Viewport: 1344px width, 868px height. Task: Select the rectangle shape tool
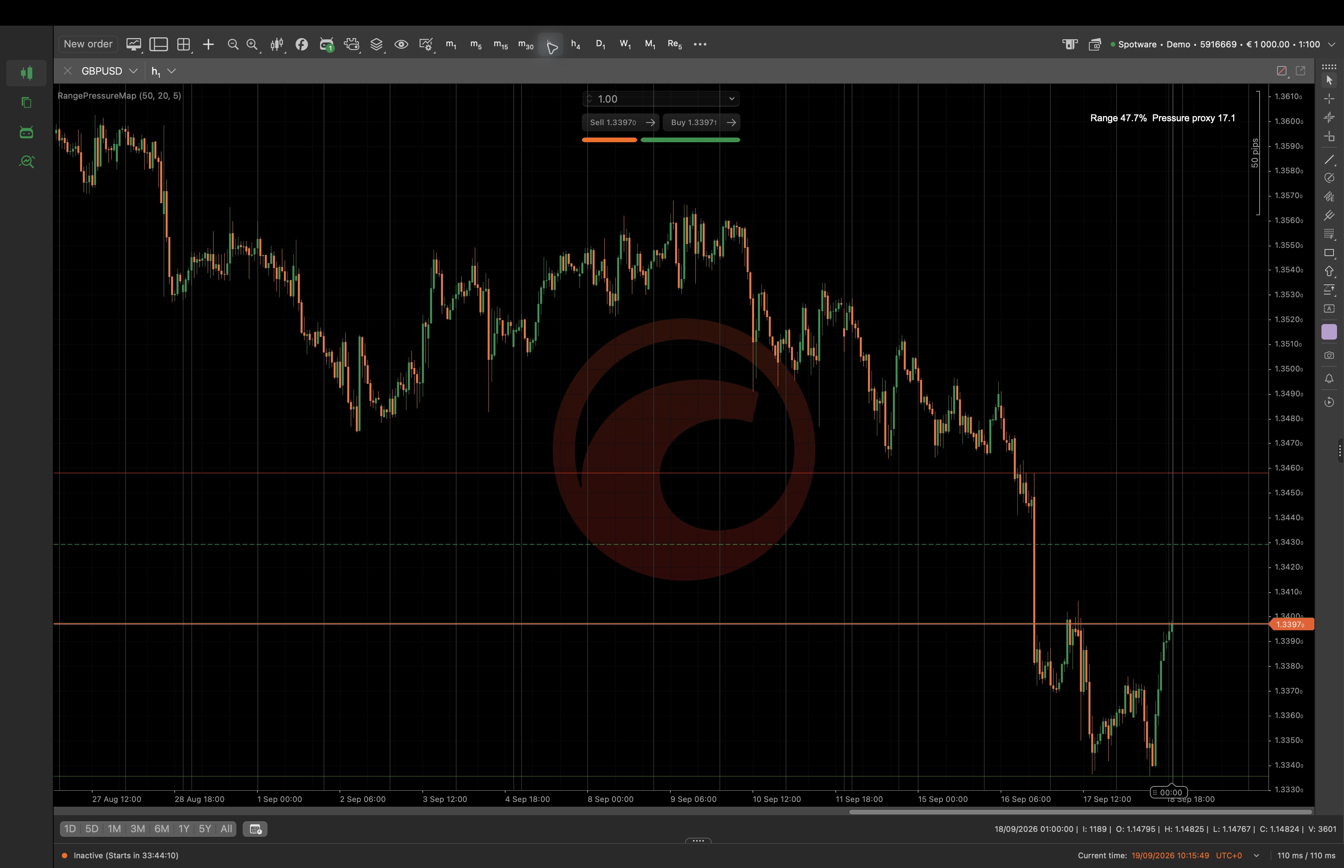click(x=1329, y=253)
